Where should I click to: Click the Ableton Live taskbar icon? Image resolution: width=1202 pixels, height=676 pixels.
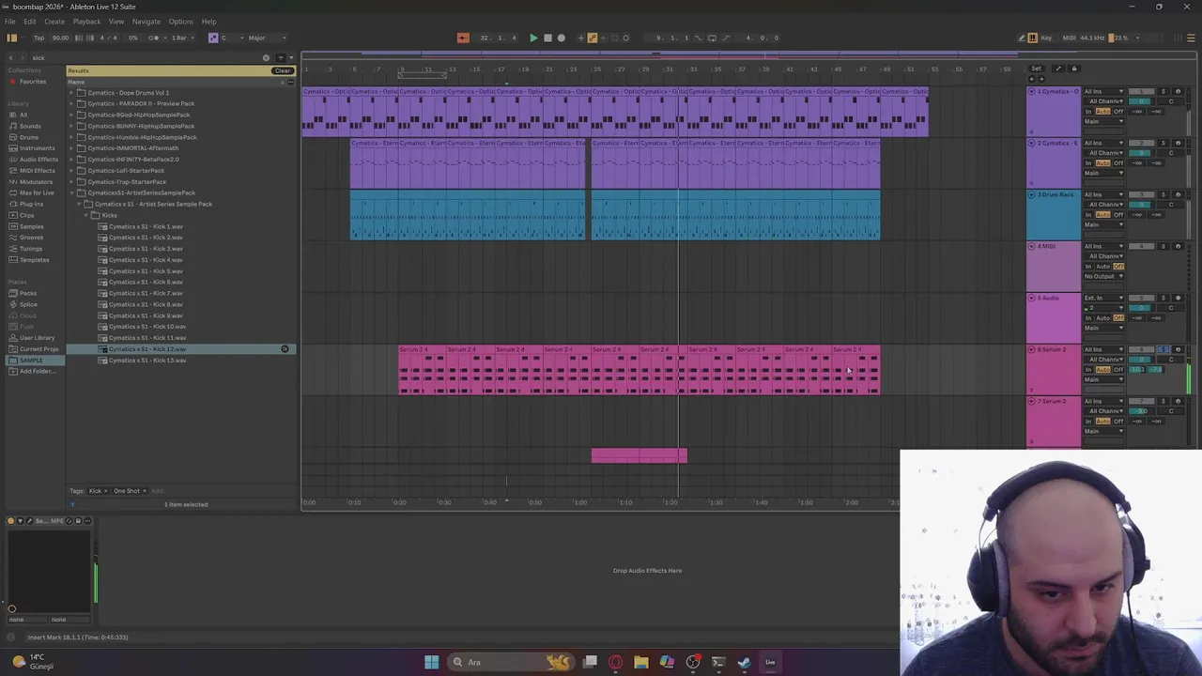(x=770, y=662)
